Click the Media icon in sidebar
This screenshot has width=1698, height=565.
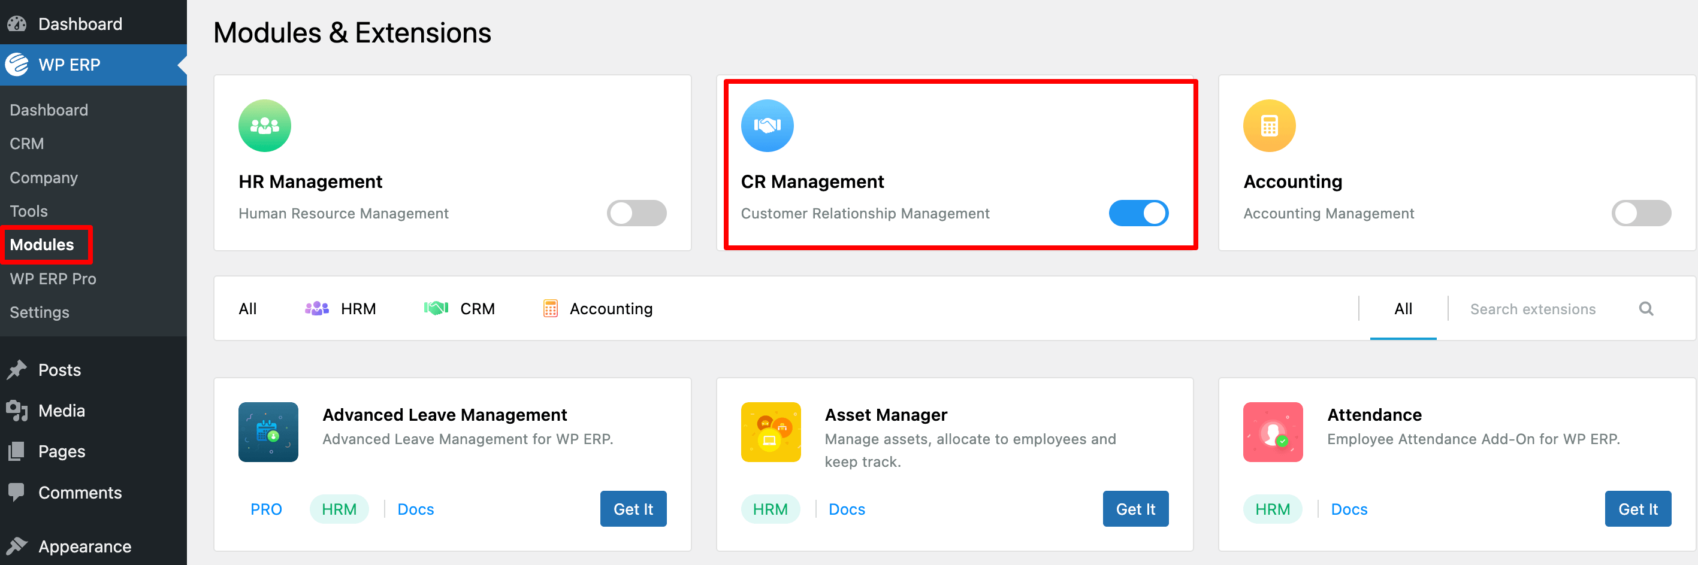click(x=17, y=411)
